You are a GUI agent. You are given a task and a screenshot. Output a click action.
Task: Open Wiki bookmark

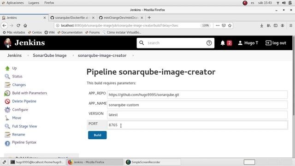[x=50, y=32]
